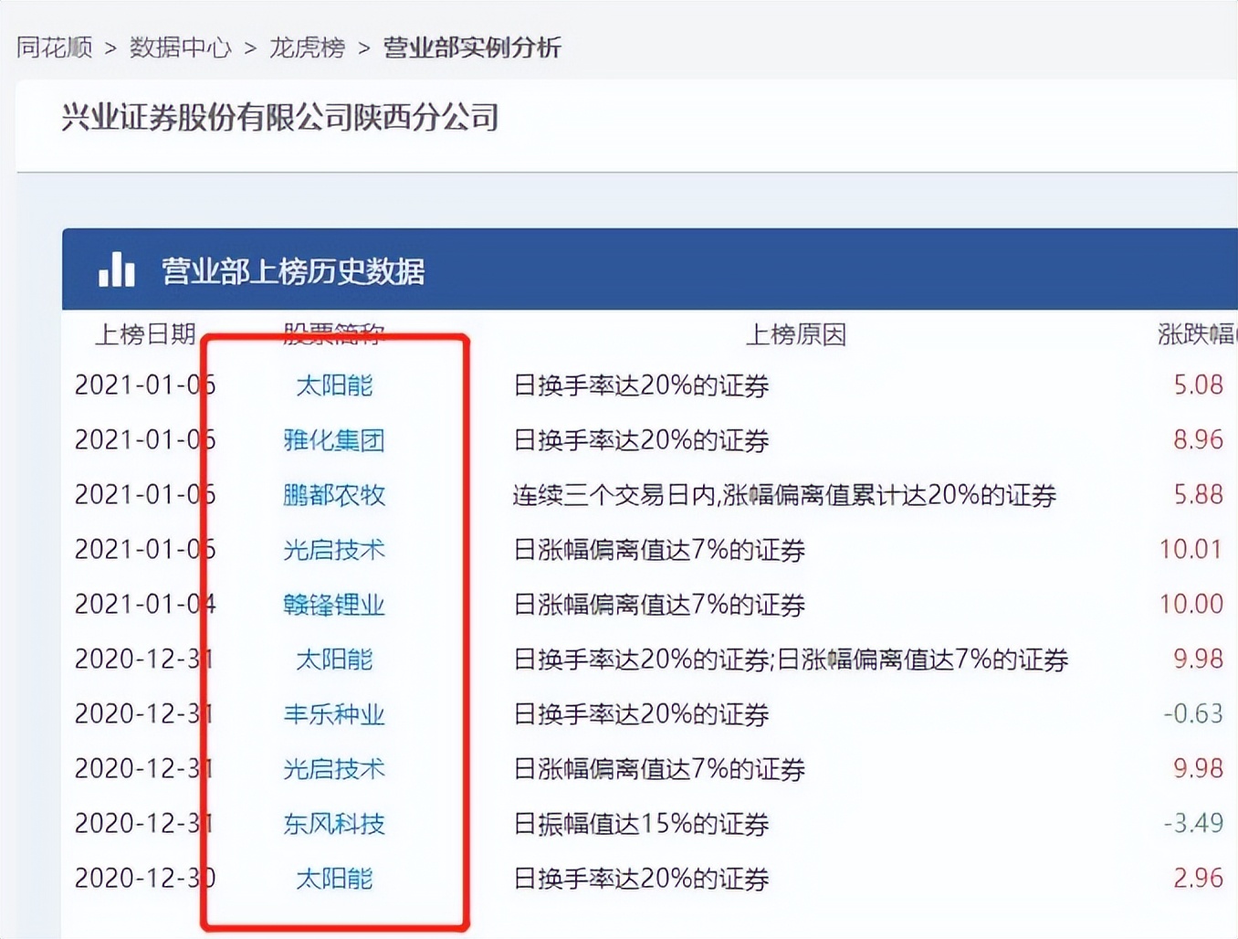Click the 日振幅值达15%的证券 reason text
This screenshot has height=939, width=1238.
641,824
